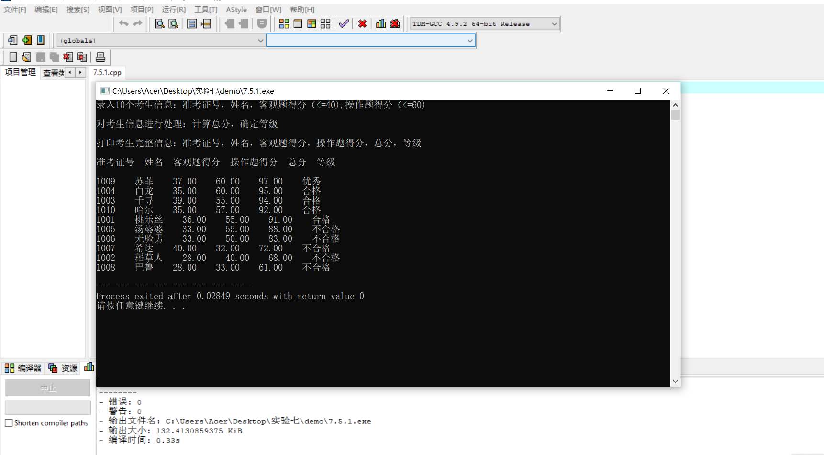Click the console scrollbar down arrow
This screenshot has width=824, height=455.
tap(675, 381)
